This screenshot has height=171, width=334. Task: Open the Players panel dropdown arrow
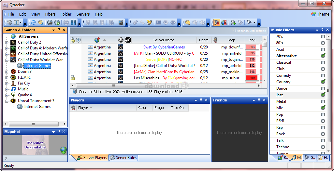[x=196, y=100]
